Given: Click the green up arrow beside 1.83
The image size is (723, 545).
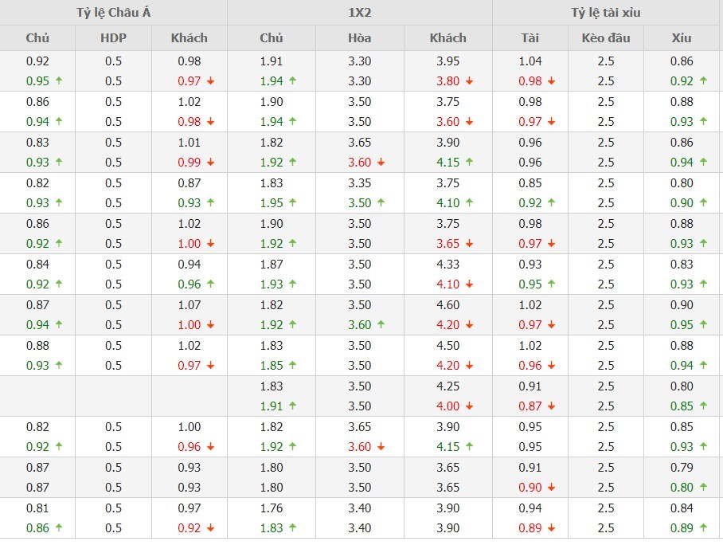Looking at the screenshot, I should pyautogui.click(x=292, y=527).
